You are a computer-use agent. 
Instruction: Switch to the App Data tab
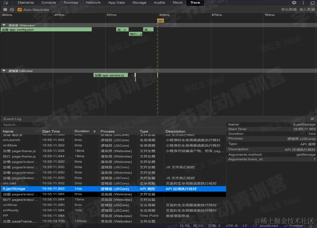pyautogui.click(x=116, y=3)
